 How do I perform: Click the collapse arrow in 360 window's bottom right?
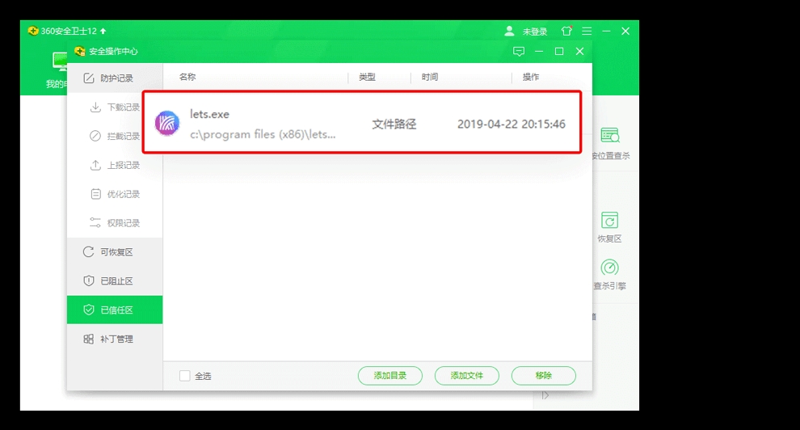pos(545,395)
